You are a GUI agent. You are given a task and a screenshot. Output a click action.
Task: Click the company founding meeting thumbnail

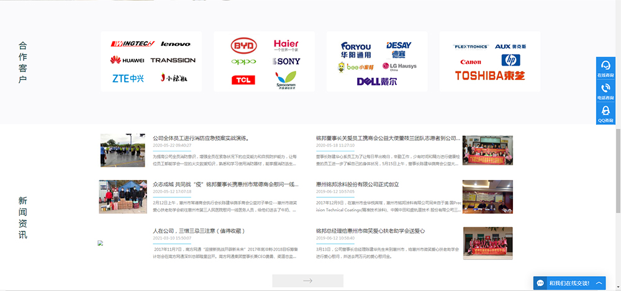[x=487, y=197]
